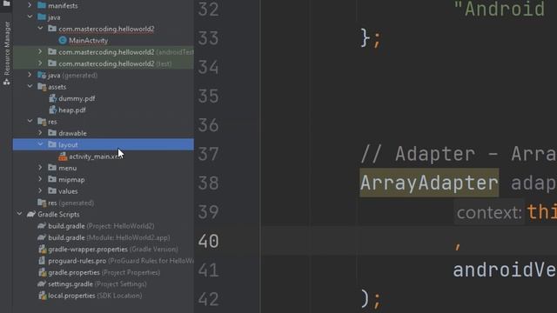
Task: Click the Module build.gradle elephant icon
Action: pyautogui.click(x=42, y=237)
